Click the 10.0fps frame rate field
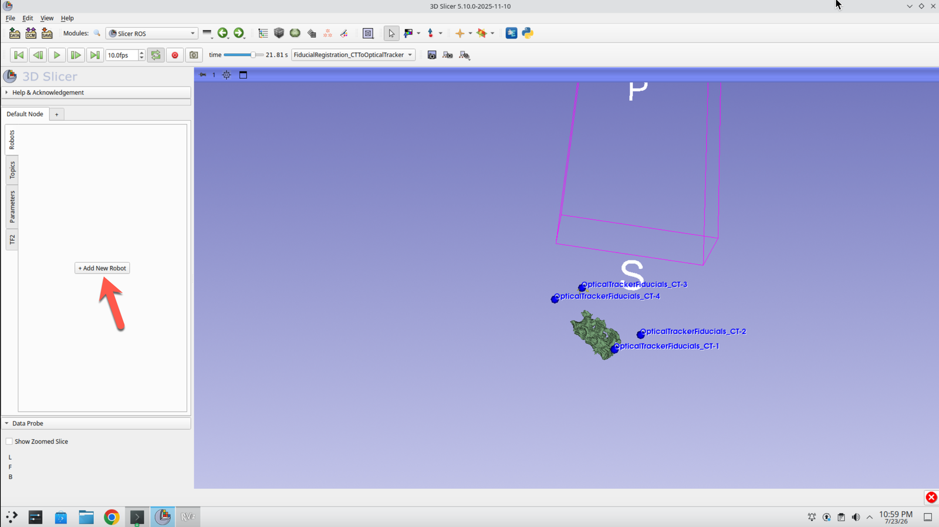The image size is (939, 527). [121, 55]
